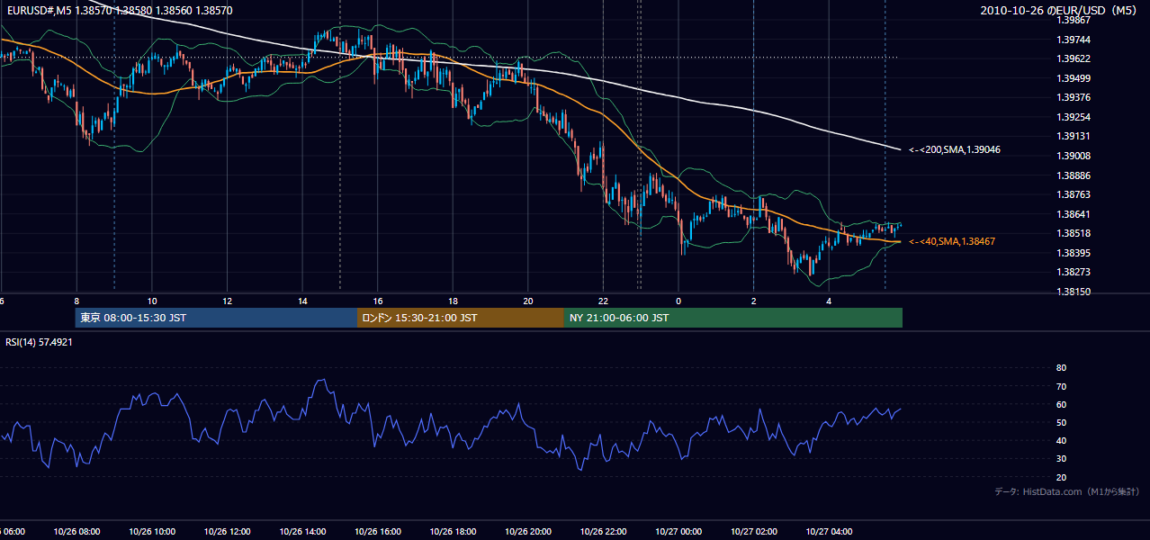Select the NY 21:00-06:00 JST session bar
Viewport: 1150px width, 540px height.
733,318
